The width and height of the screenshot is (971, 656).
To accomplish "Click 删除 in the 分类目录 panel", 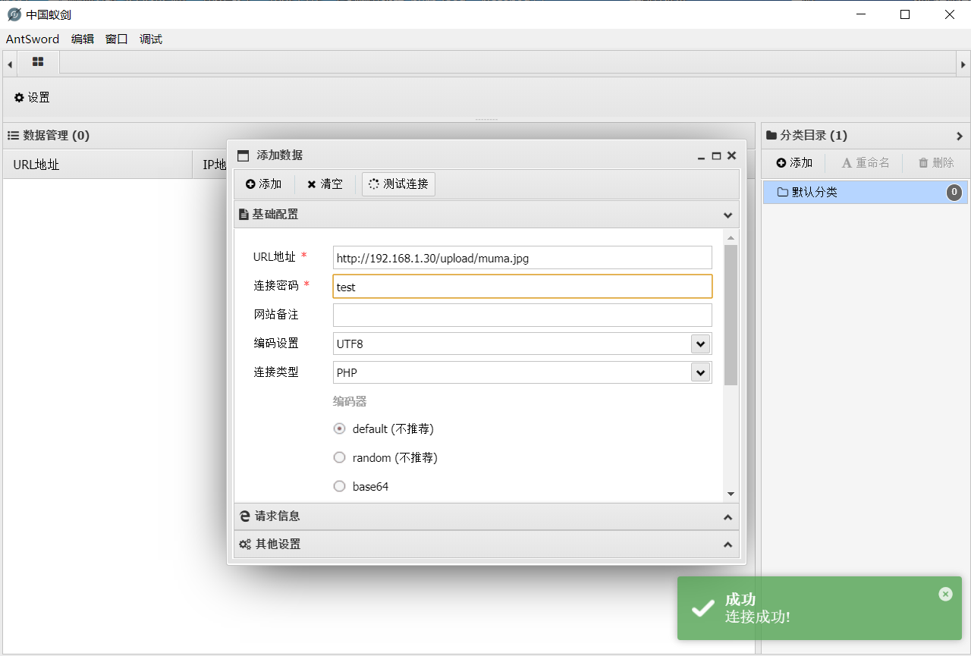I will point(936,163).
